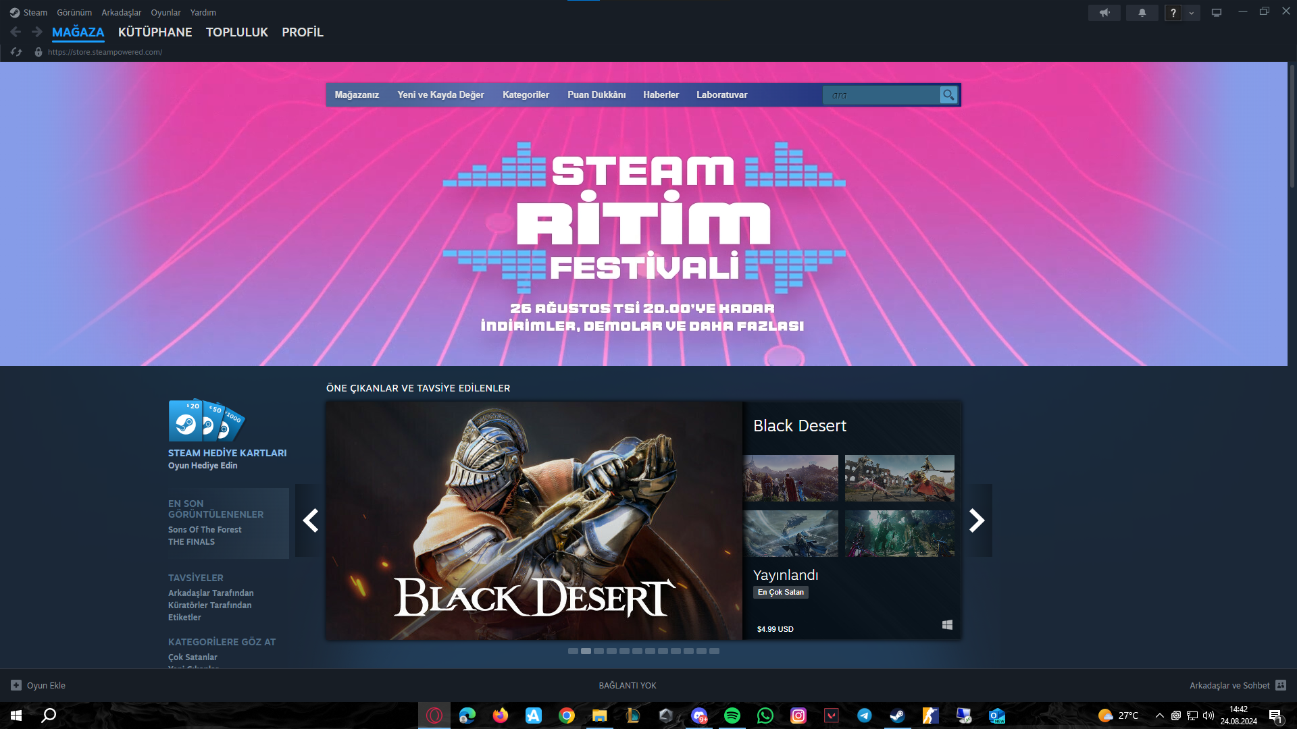Select the PROFİL tab

pos(303,32)
